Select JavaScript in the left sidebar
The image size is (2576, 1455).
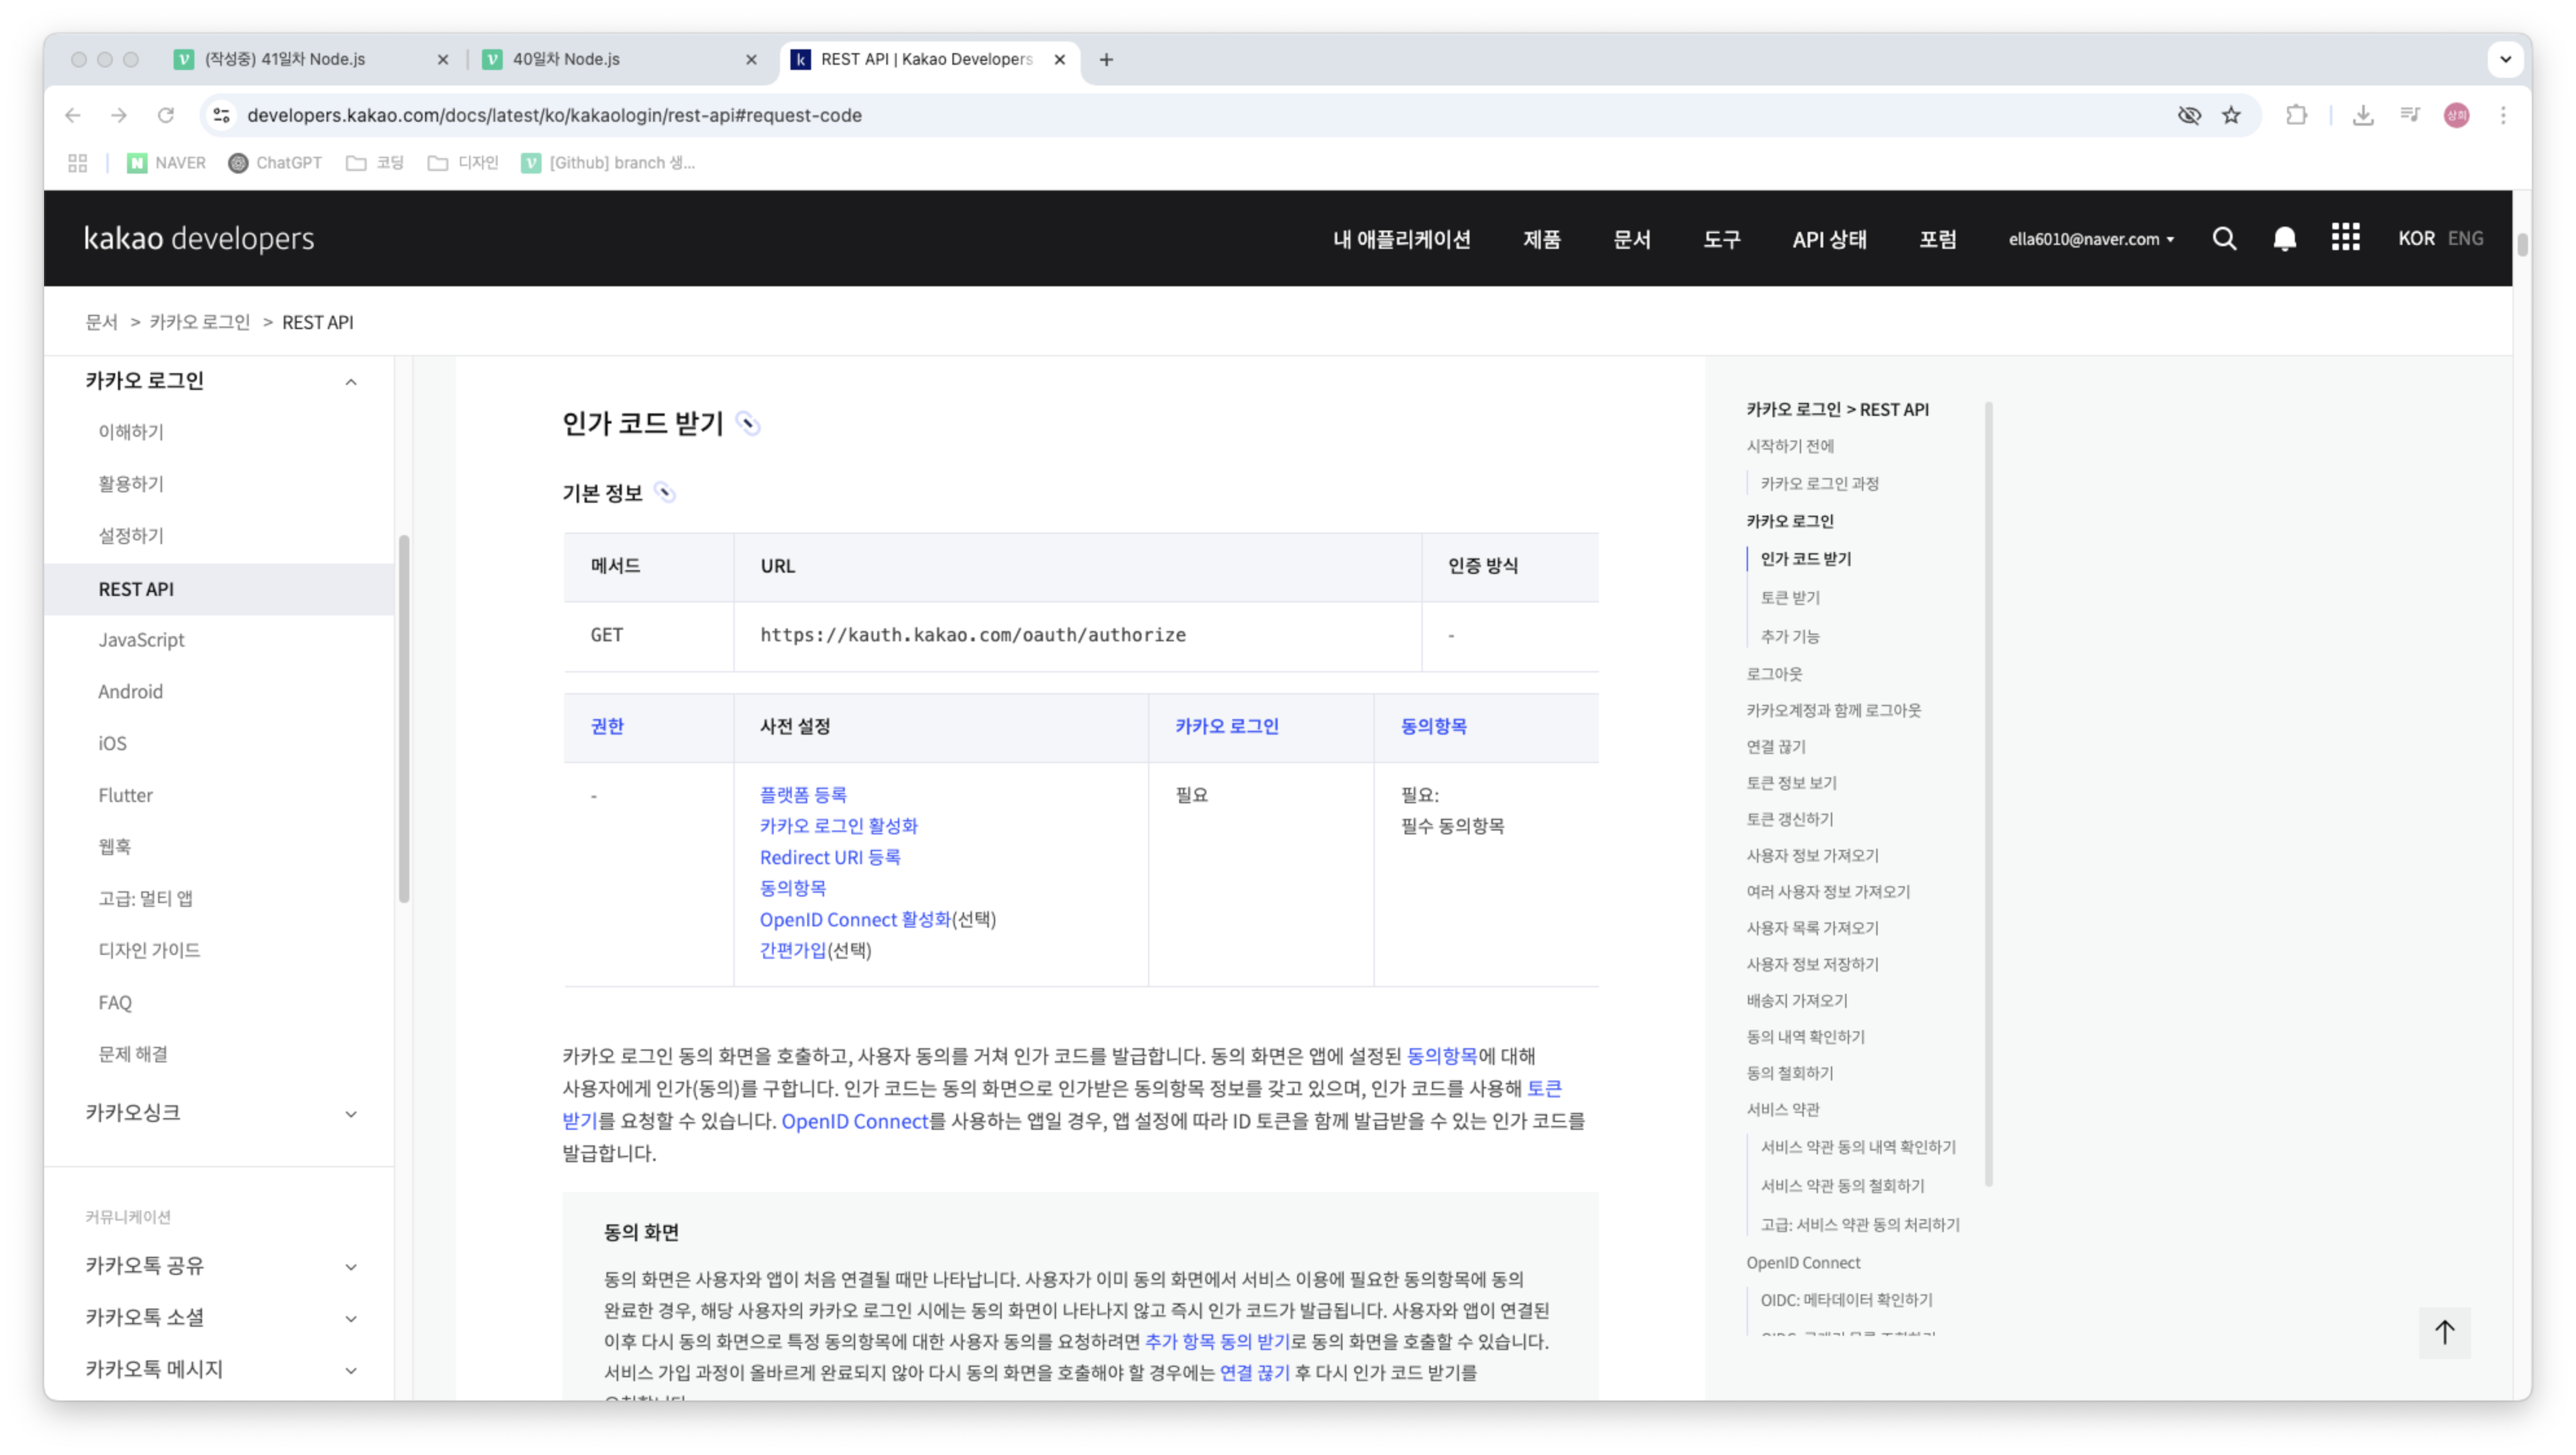141,640
